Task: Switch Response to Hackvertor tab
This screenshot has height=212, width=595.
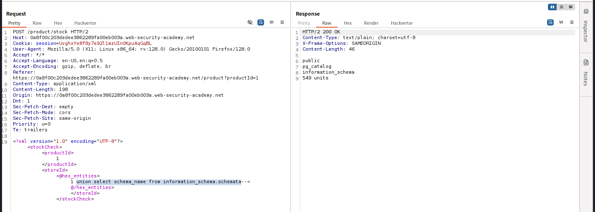Action: tap(402, 23)
